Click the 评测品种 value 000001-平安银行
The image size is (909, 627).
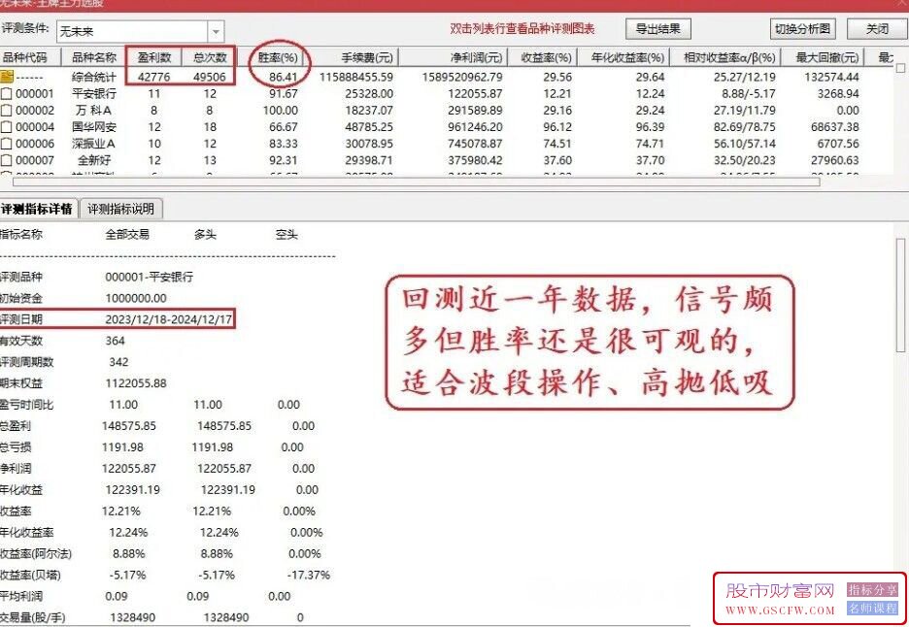click(149, 277)
